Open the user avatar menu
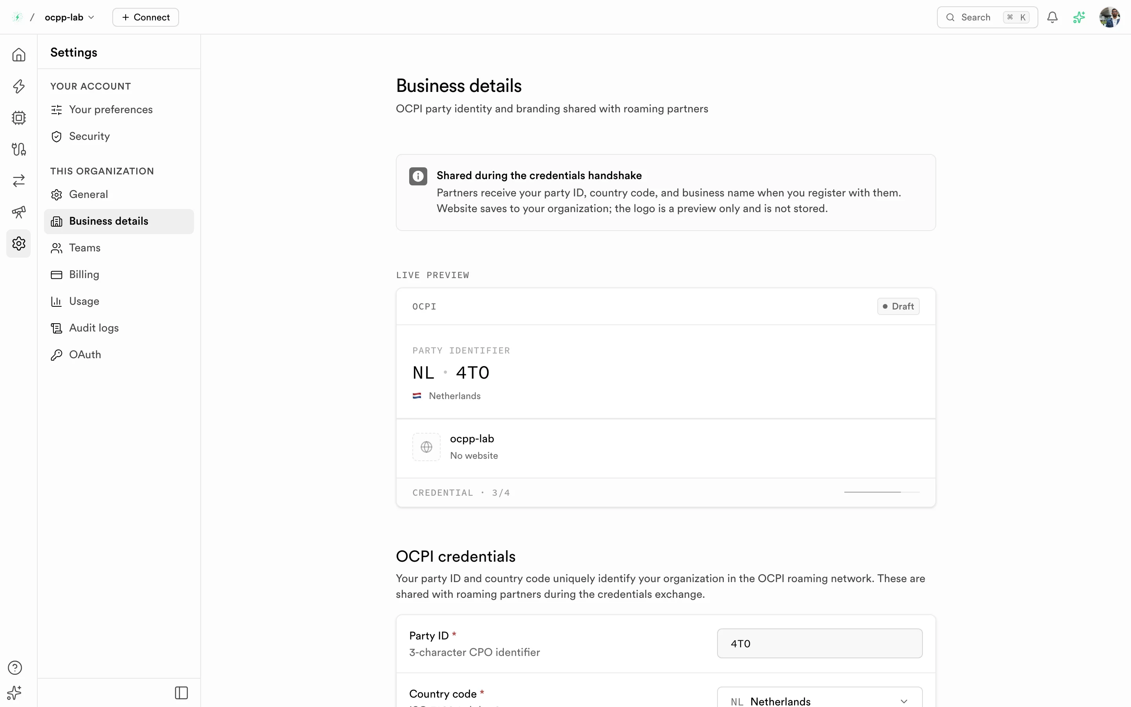 click(1109, 17)
